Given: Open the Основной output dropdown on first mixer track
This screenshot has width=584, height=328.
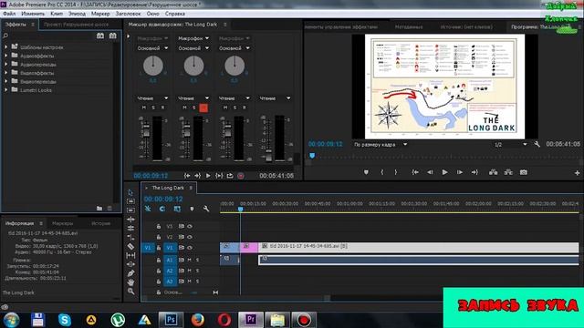Looking at the screenshot, I should tap(152, 48).
